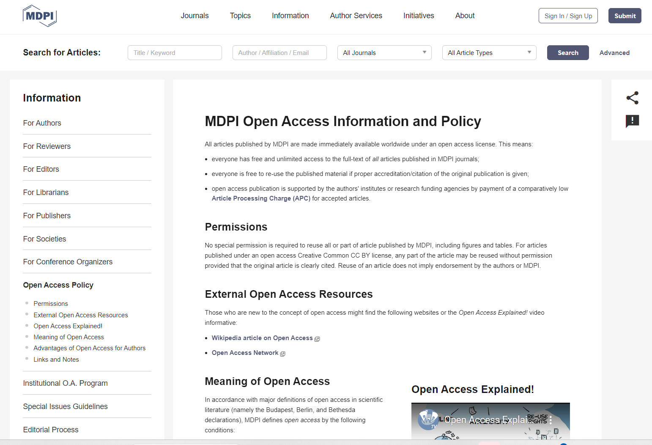Open For Reviewers in sidebar
Viewport: 652px width, 445px height.
coord(47,146)
